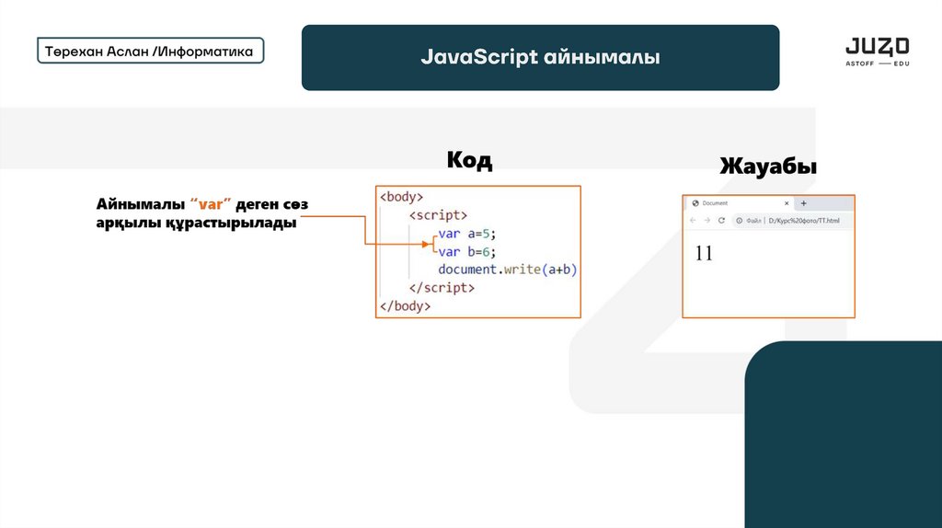Click the 'document.write(a+b)' code line
Screen dimensions: 942x528
click(x=508, y=270)
